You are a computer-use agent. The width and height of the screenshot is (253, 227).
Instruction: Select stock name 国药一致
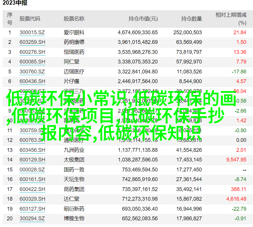point(74,170)
